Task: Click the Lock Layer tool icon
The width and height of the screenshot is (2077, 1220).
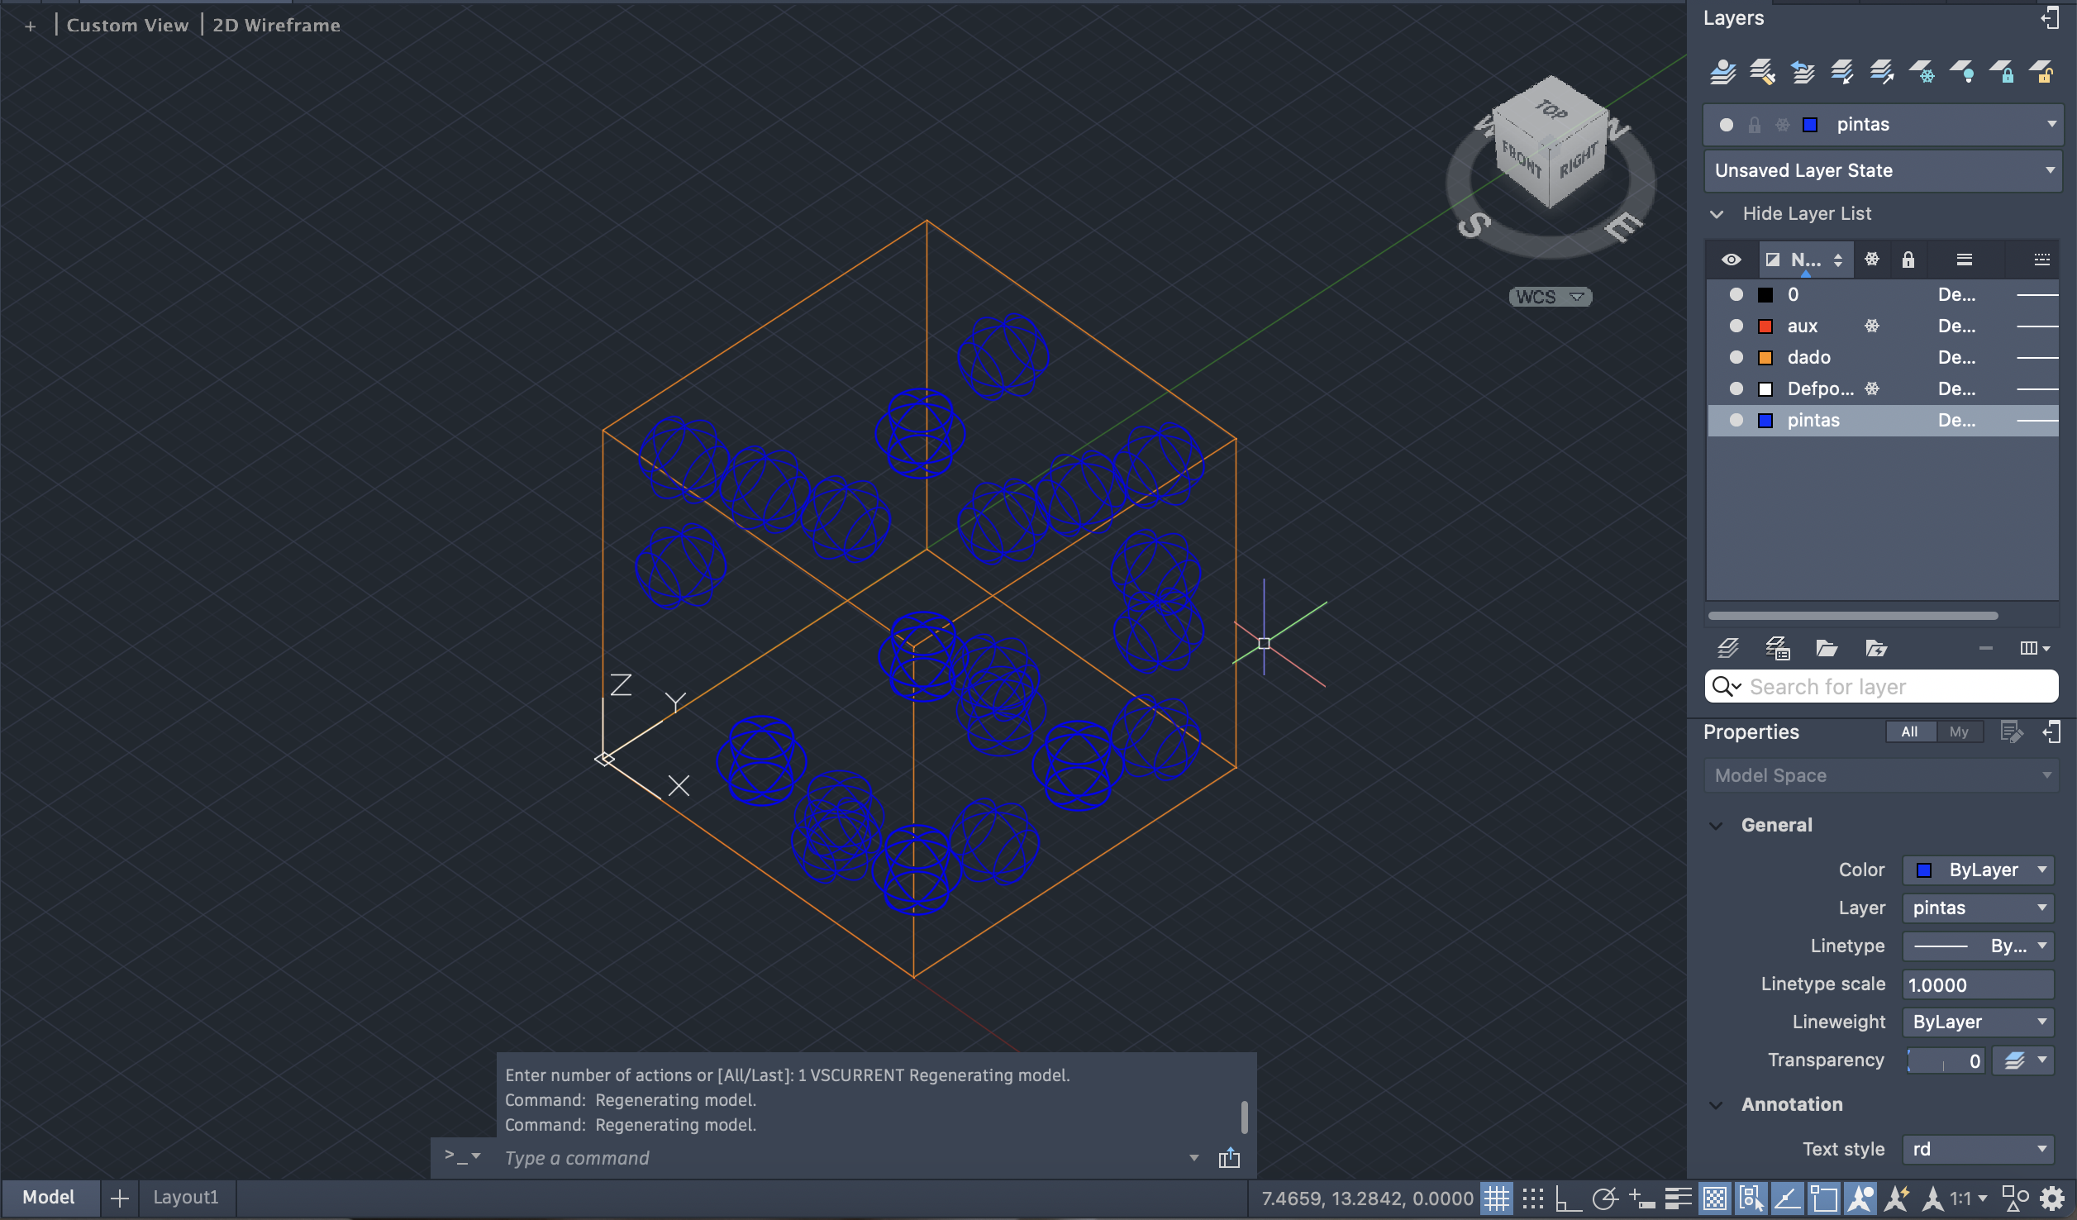Action: pos(2002,73)
